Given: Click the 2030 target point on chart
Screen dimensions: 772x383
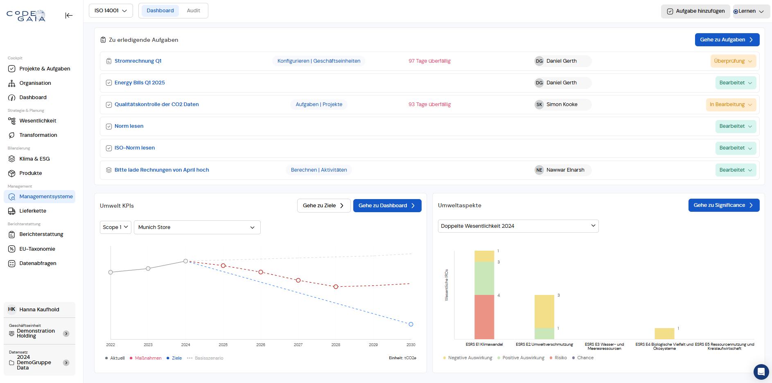Looking at the screenshot, I should click(411, 324).
